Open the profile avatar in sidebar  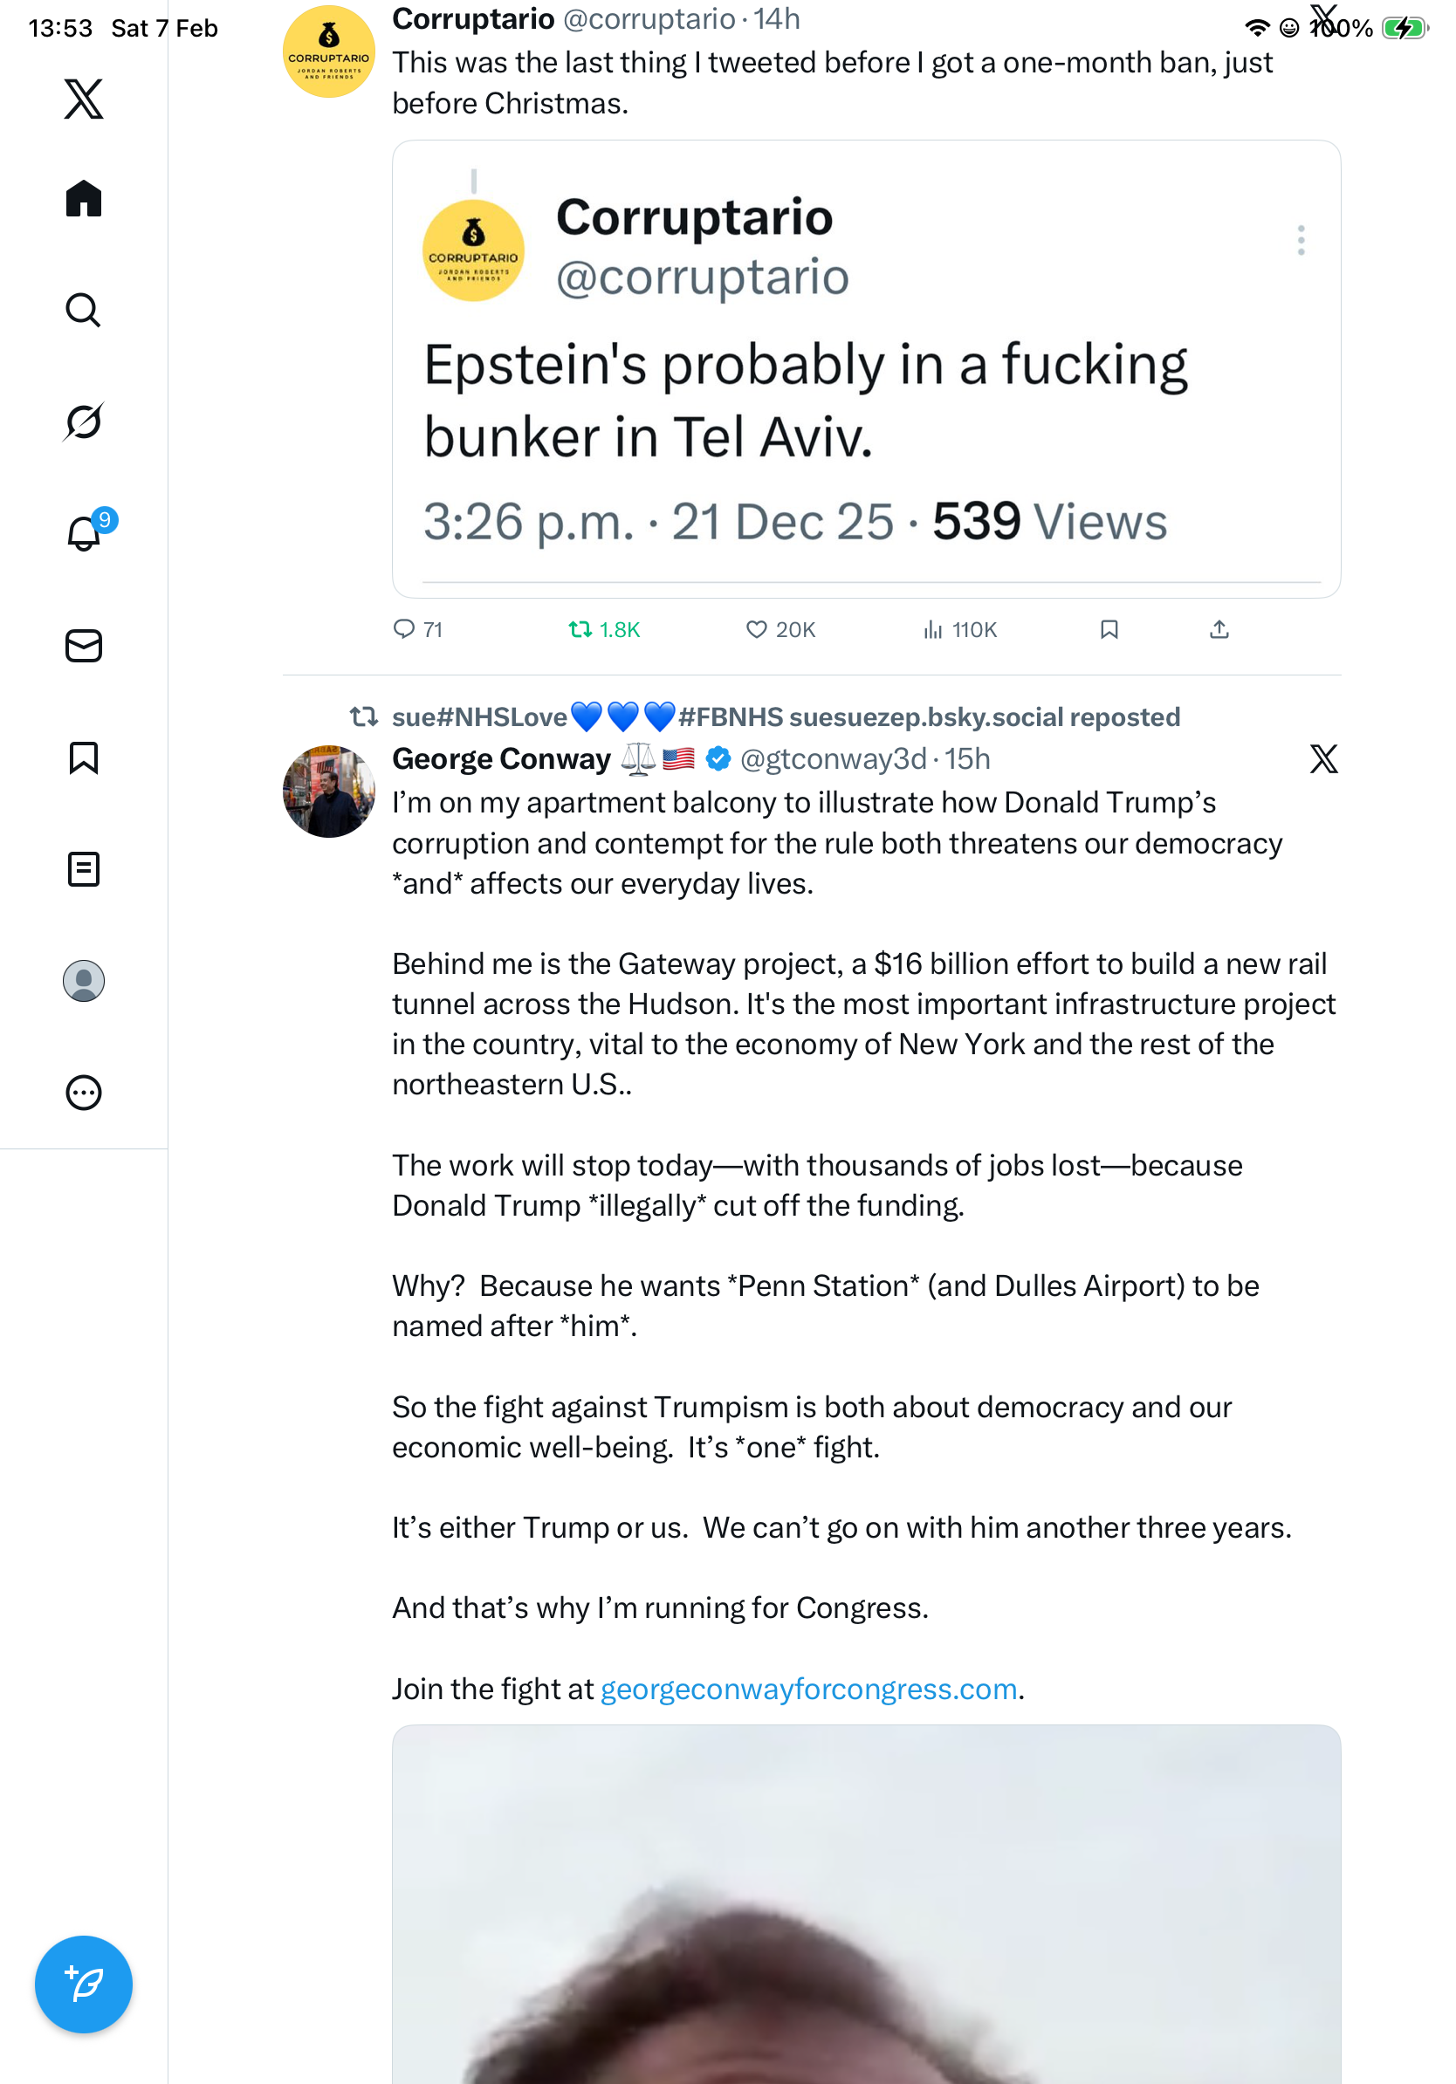point(84,980)
